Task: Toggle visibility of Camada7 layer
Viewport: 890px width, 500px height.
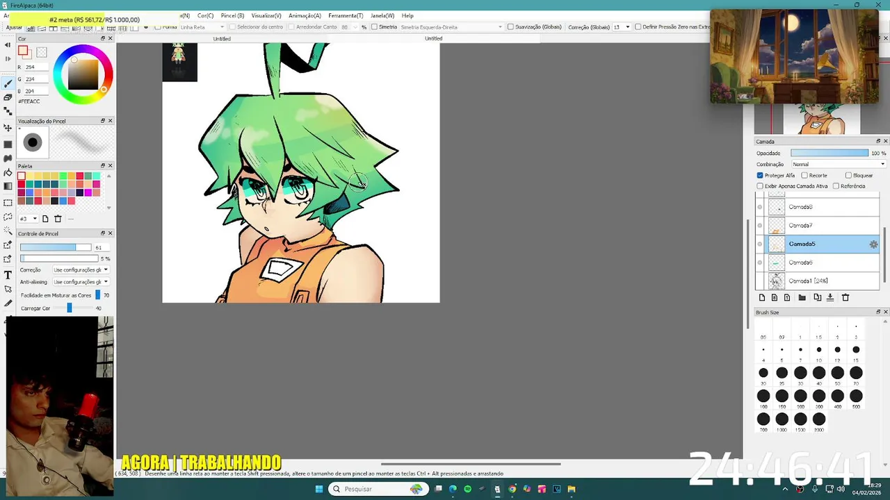Action: click(760, 226)
